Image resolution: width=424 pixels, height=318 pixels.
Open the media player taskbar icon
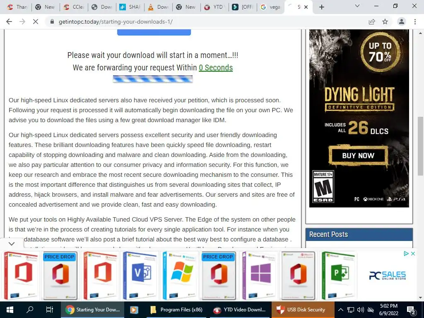pos(134,310)
